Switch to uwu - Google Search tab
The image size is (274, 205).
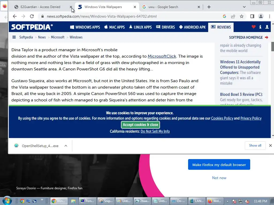pos(163,7)
